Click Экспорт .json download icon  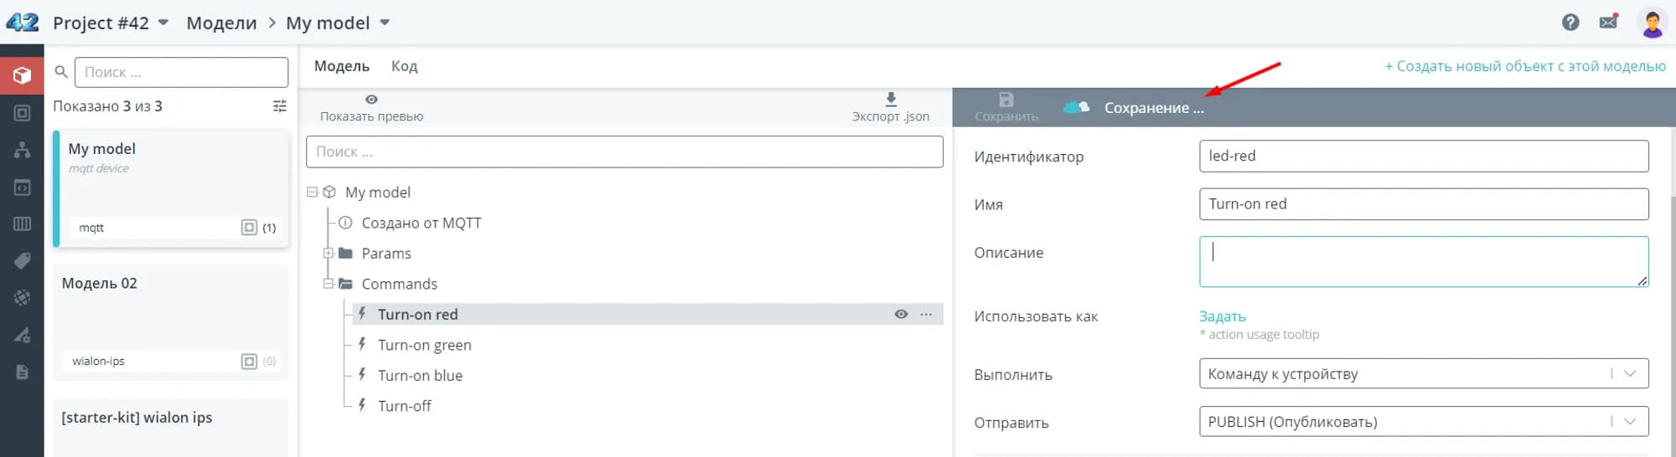click(891, 100)
